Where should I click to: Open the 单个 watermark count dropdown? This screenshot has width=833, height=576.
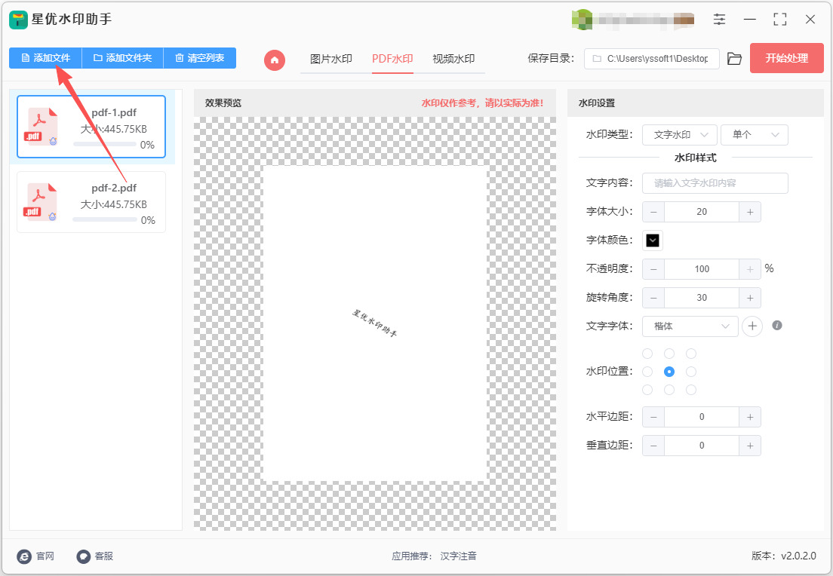[755, 135]
